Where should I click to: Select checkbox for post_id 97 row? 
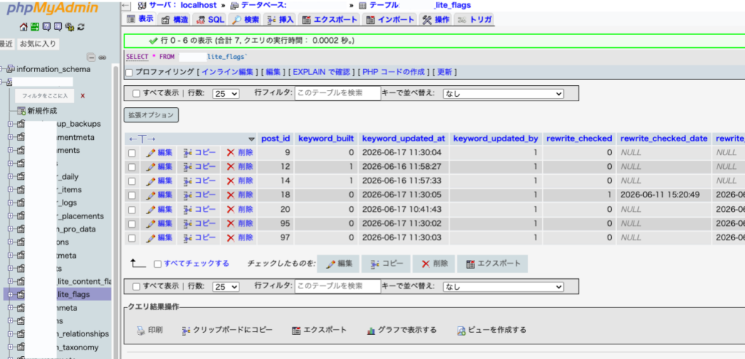click(132, 237)
